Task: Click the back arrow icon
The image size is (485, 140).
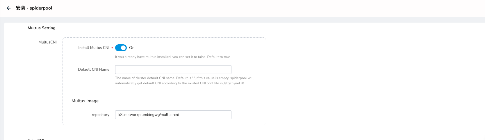Action: click(9, 8)
